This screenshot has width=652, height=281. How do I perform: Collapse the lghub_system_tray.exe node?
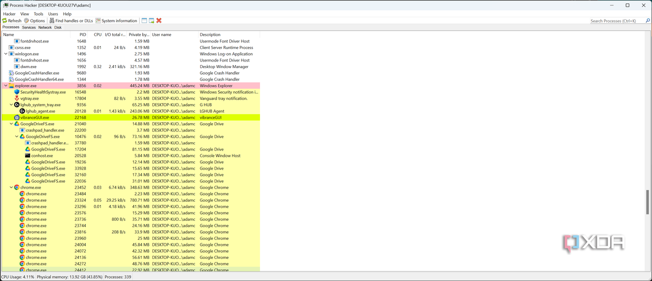tap(11, 105)
